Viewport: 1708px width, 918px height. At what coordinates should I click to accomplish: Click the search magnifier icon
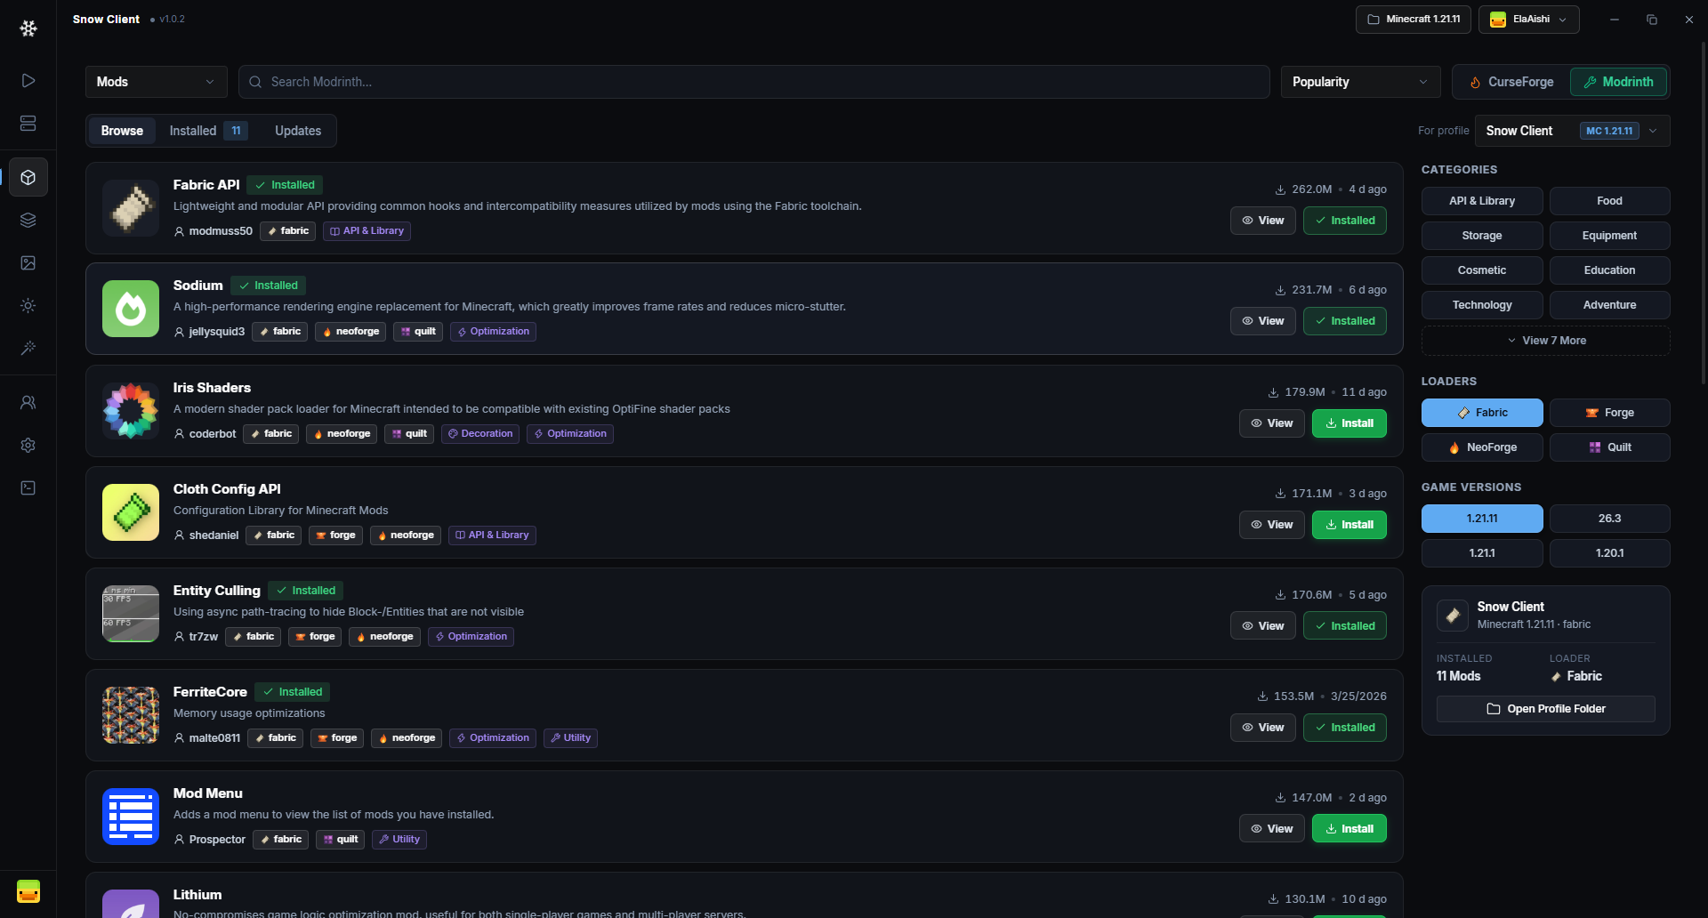coord(255,82)
